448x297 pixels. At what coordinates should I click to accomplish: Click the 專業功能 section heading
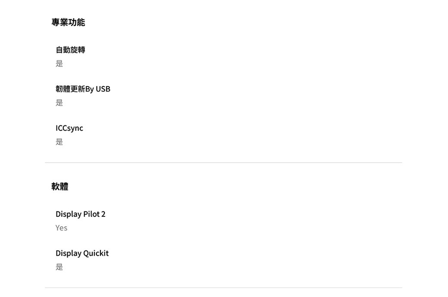tap(68, 22)
